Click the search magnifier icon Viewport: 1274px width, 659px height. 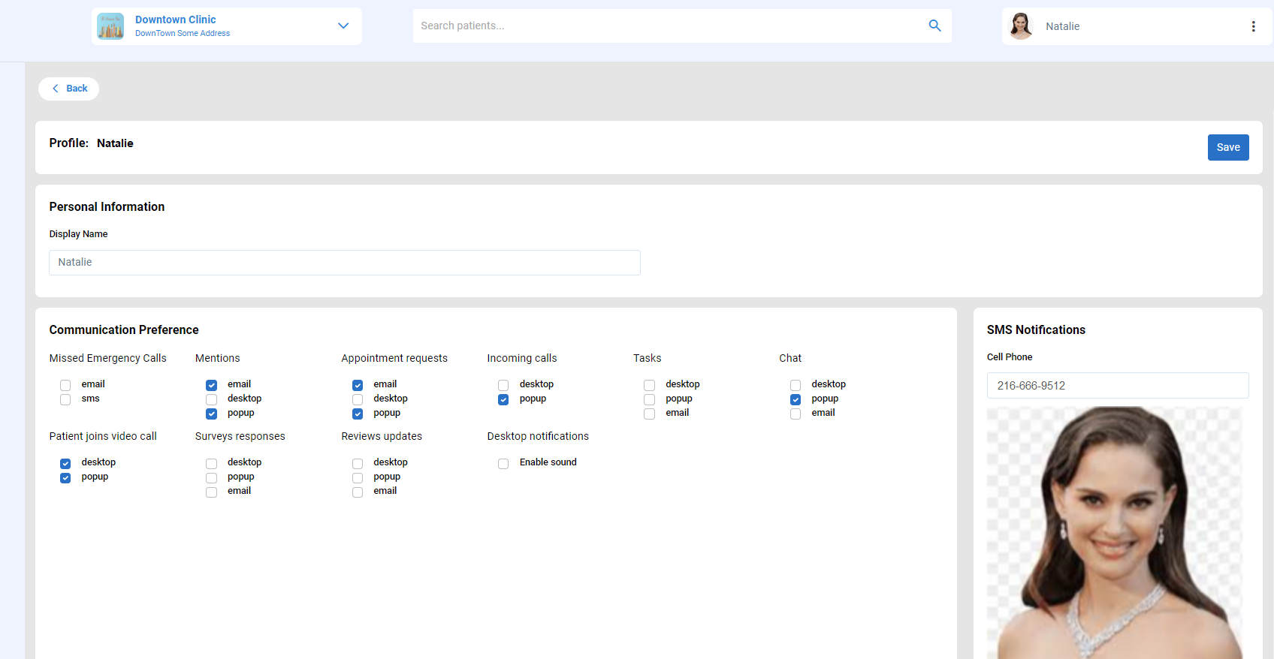(x=934, y=26)
